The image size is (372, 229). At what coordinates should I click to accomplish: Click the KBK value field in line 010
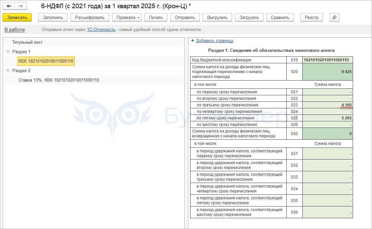click(328, 60)
